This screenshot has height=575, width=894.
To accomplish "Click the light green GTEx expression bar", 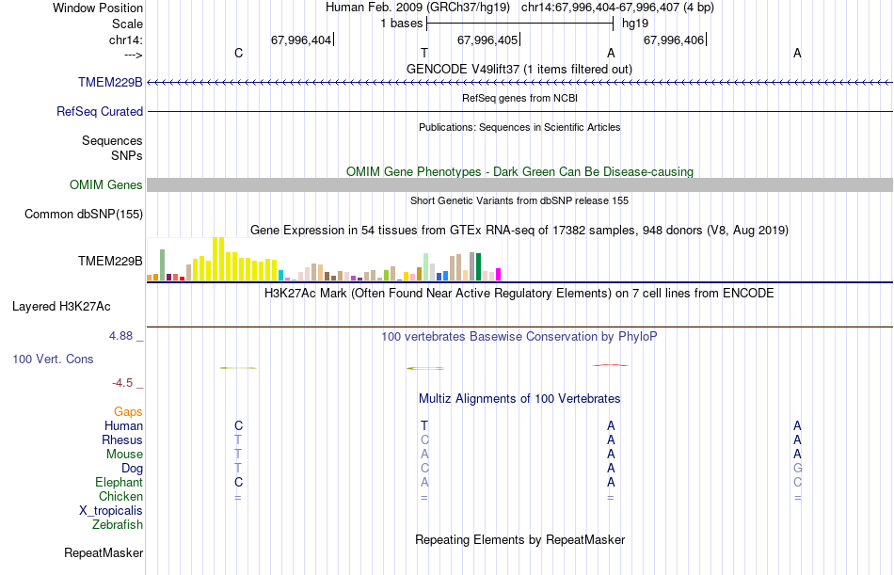I will coord(426,267).
